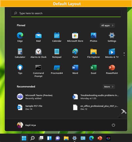
Task: Launch the Tips app
Action: tap(20, 69)
